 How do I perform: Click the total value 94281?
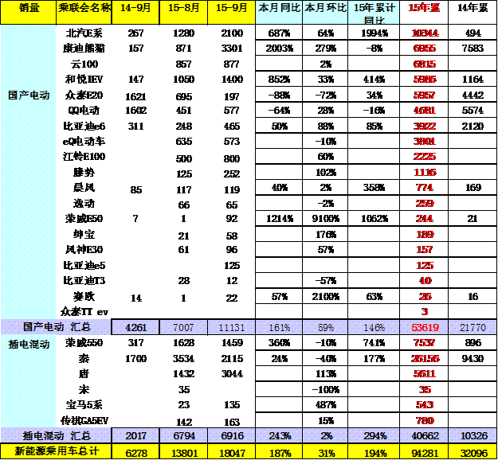pyautogui.click(x=425, y=453)
